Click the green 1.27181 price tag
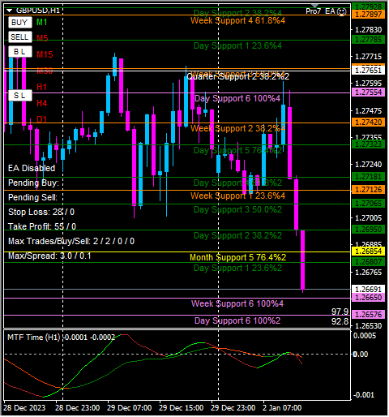Image resolution: width=389 pixels, height=417 pixels. (x=368, y=177)
